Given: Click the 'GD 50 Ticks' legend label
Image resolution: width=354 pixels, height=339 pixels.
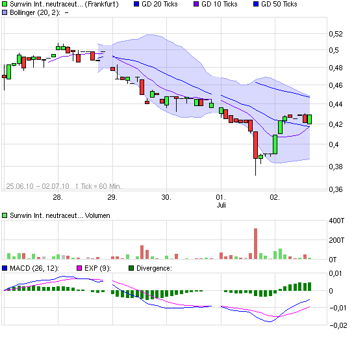Looking at the screenshot, I should tap(279, 4).
